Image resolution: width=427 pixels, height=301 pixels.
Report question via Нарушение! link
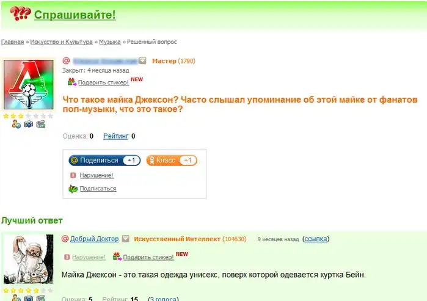[97, 175]
